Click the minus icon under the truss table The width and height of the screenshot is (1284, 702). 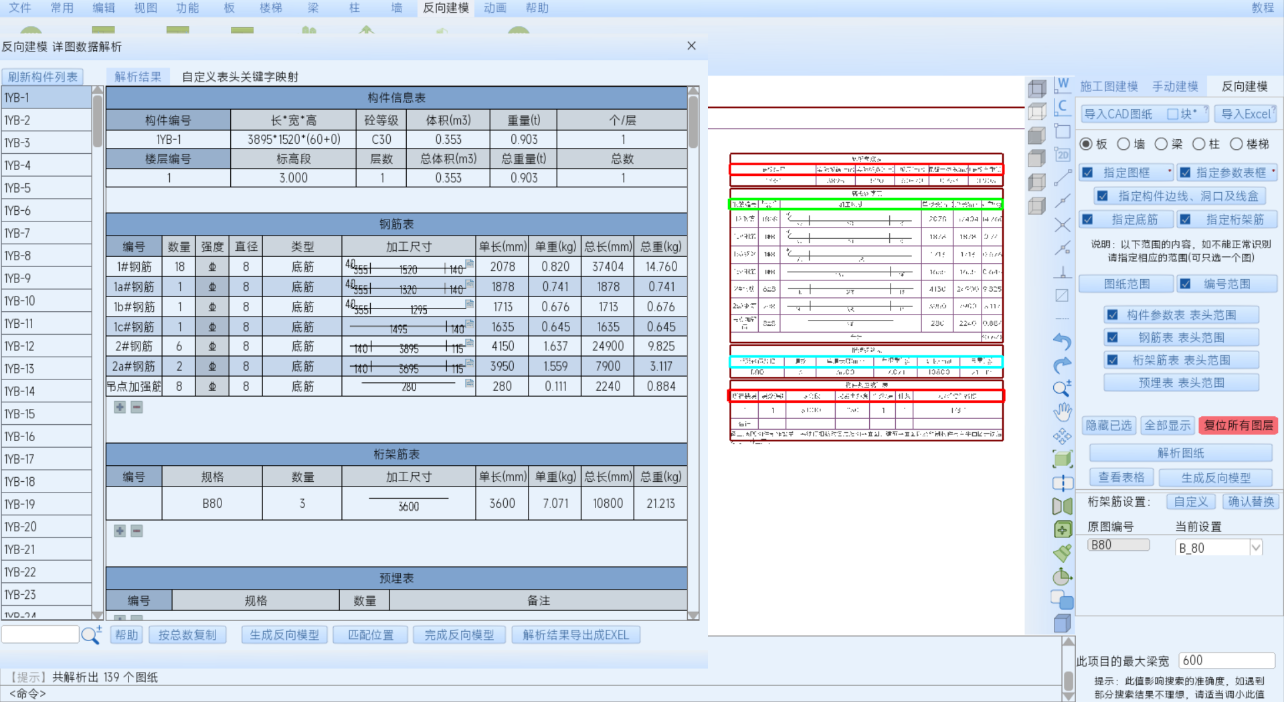pyautogui.click(x=136, y=531)
